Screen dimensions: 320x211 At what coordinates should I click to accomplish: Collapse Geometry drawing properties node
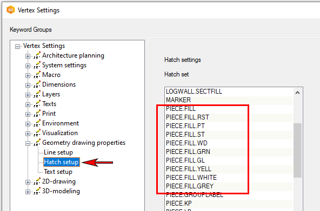tap(28, 143)
